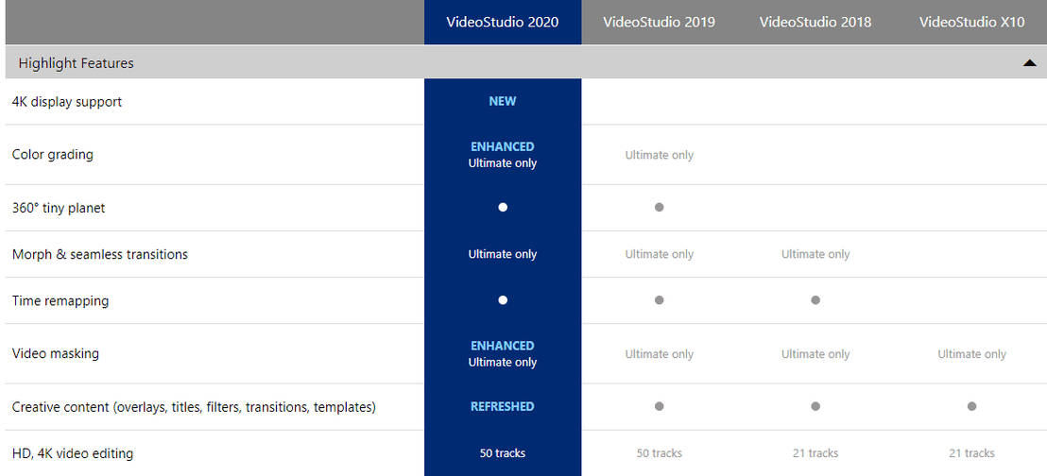Click Morph transitions Ultimate only under VideoStudio 2020
The height and width of the screenshot is (476, 1047).
tap(503, 254)
